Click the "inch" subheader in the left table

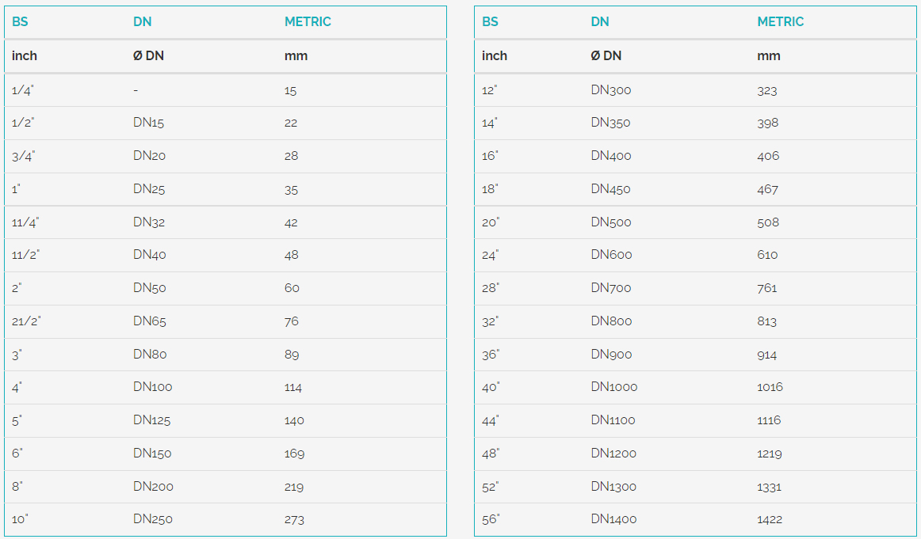click(25, 56)
